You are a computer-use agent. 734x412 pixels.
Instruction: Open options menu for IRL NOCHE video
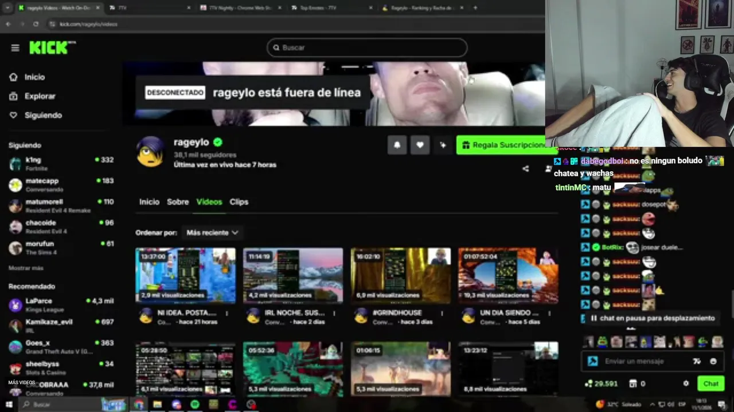pos(334,314)
